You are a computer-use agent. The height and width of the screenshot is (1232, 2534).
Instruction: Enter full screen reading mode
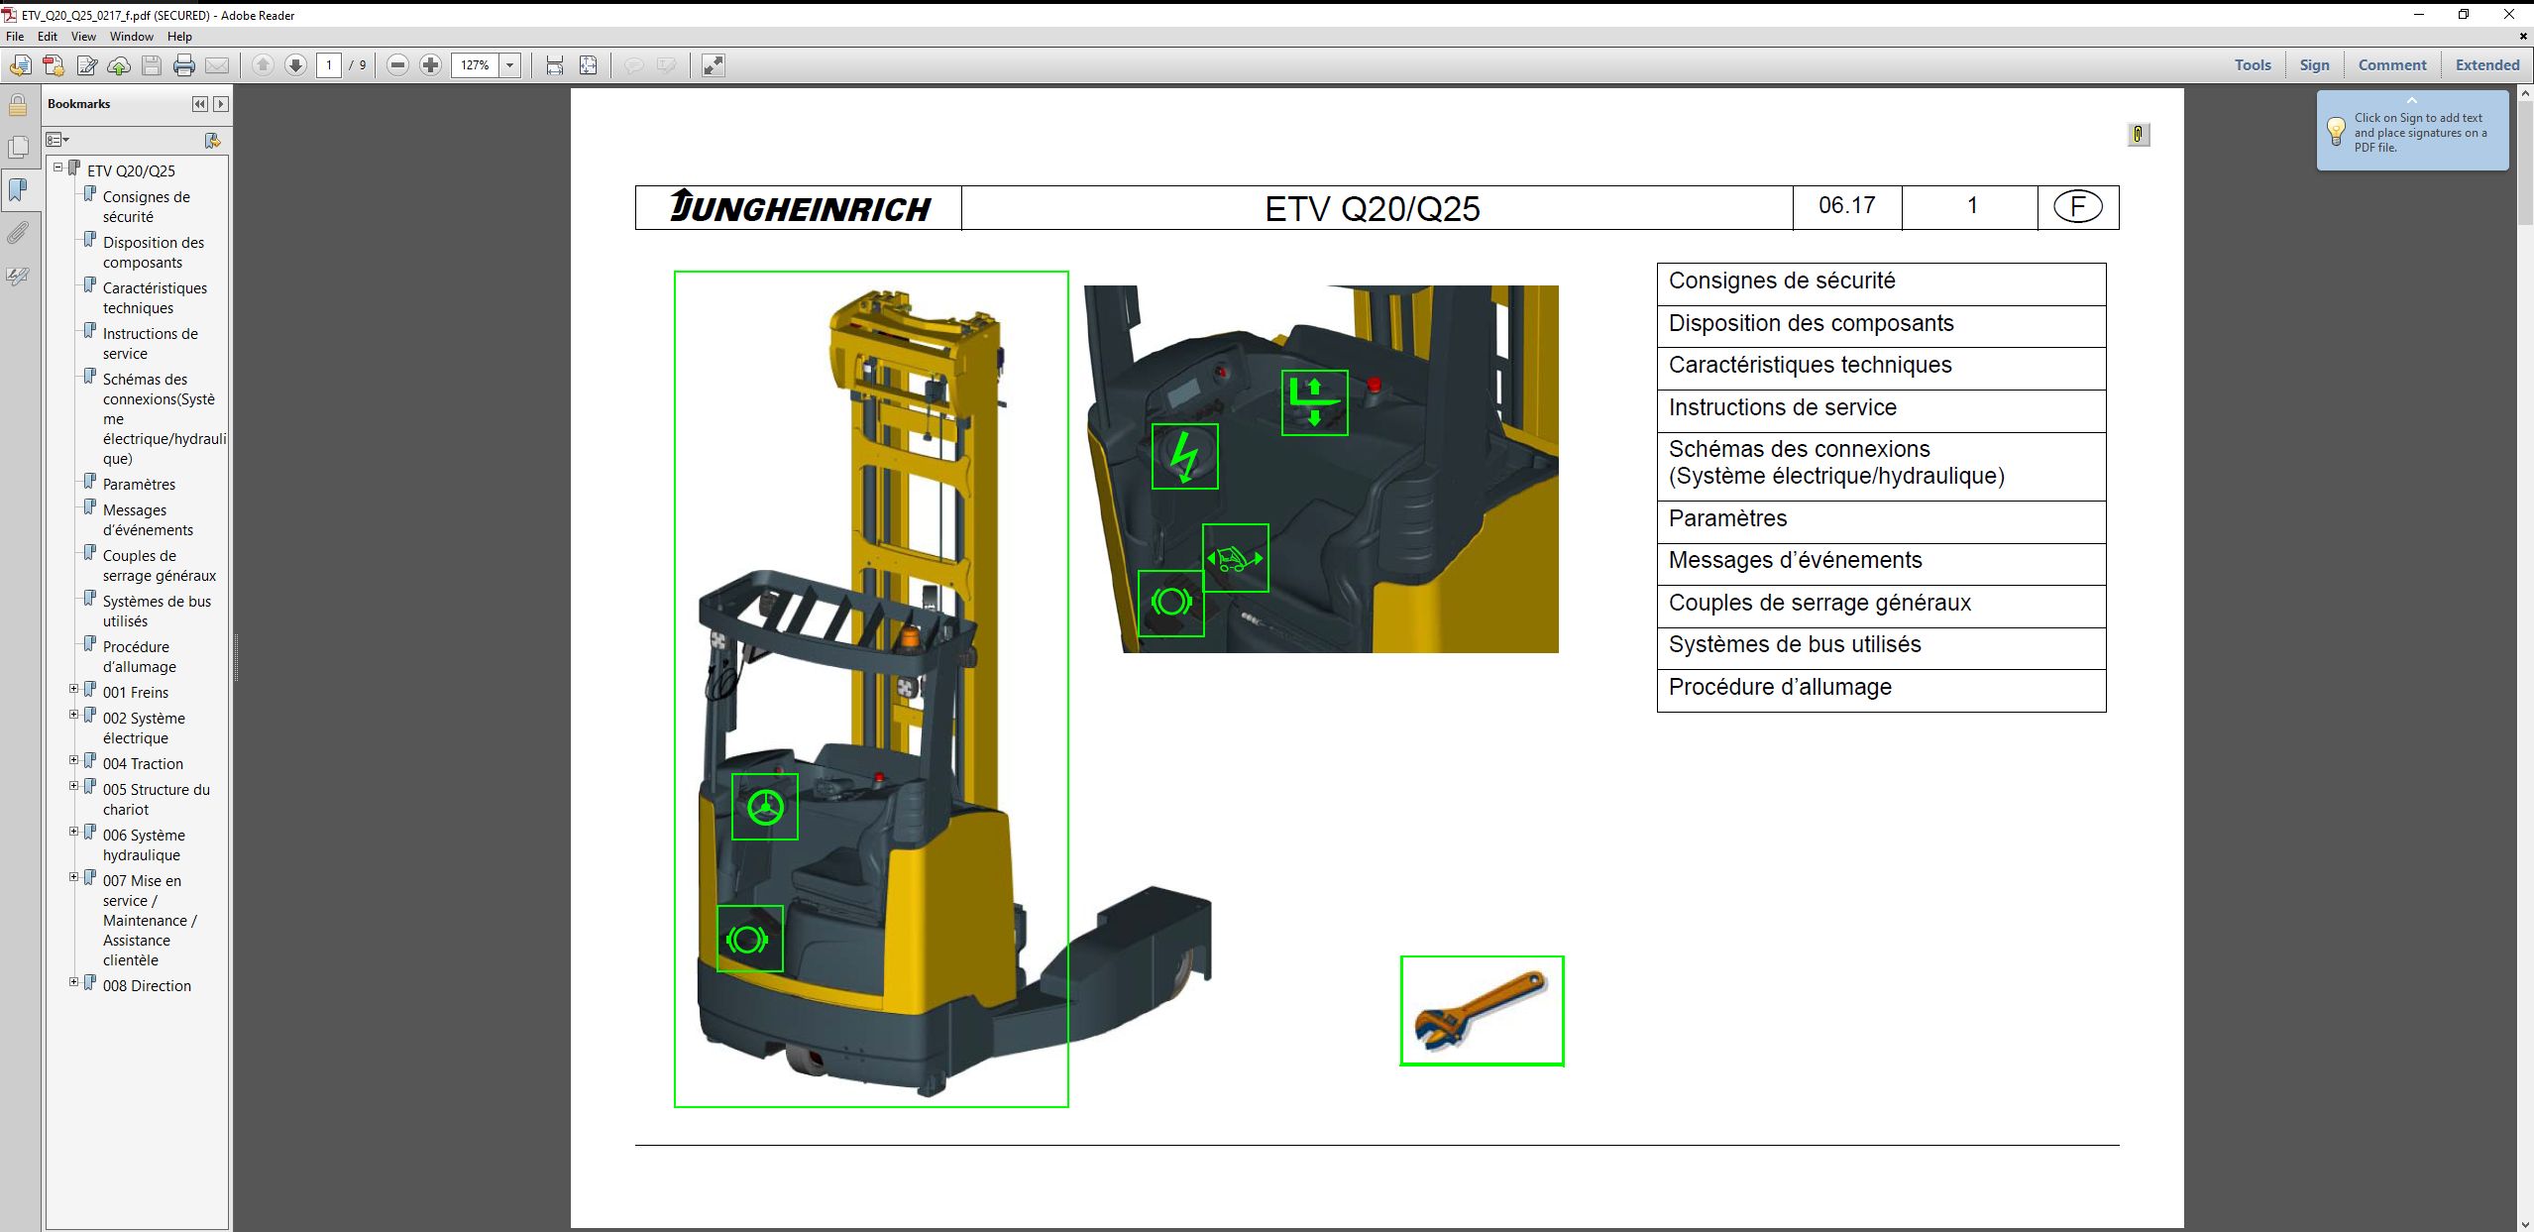point(714,65)
